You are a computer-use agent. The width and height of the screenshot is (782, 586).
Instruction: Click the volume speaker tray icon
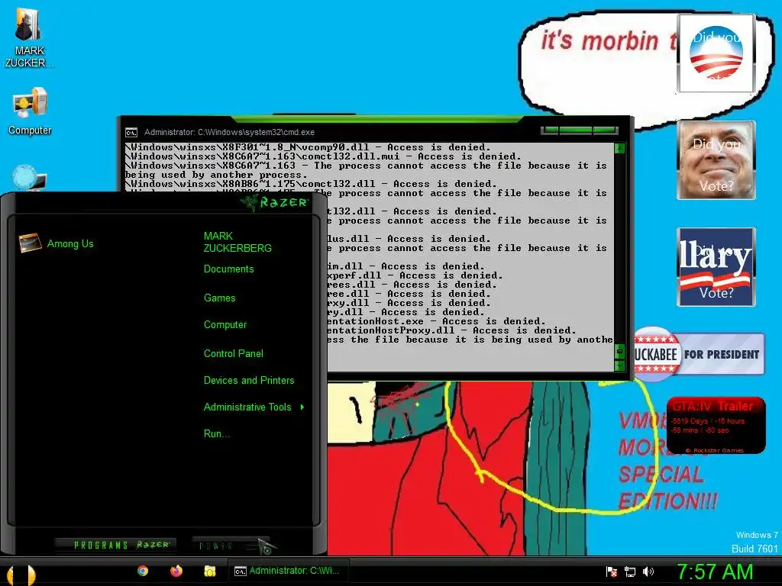point(648,572)
